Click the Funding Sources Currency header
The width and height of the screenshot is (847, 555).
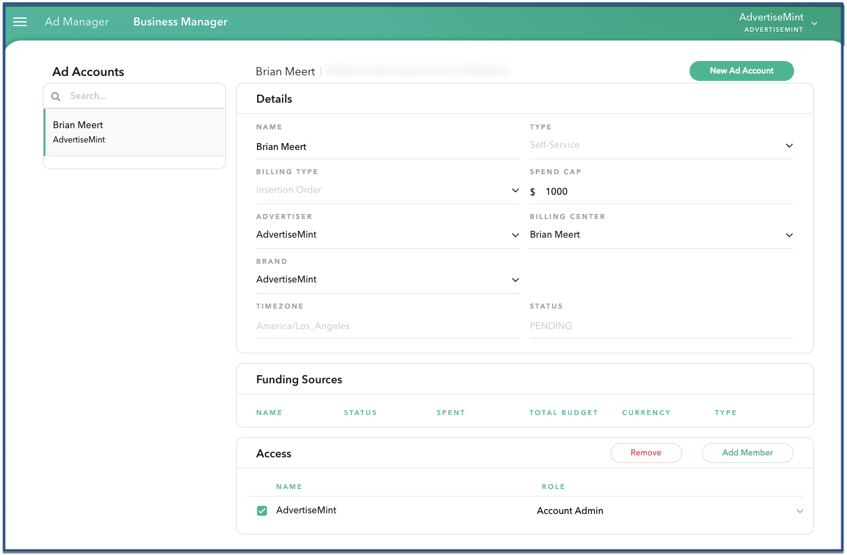[x=646, y=413]
